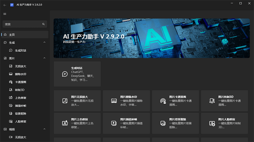
Task: Click the 视频 section sidebar icon
Action: pyautogui.click(x=5, y=129)
